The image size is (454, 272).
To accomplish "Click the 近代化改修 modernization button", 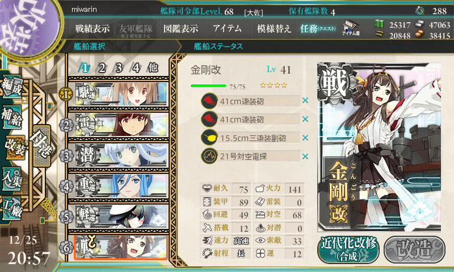I will coord(348,250).
